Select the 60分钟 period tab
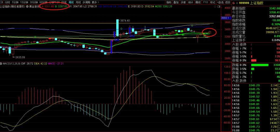280x132 pixels. click(x=43, y=3)
